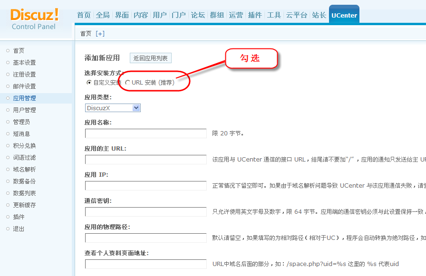Click the 首页 breadcrumb text
The width and height of the screenshot is (426, 276).
coord(86,34)
